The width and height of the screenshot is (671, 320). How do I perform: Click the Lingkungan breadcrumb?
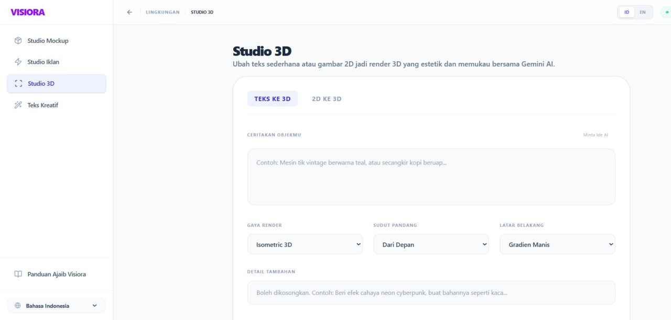[163, 12]
